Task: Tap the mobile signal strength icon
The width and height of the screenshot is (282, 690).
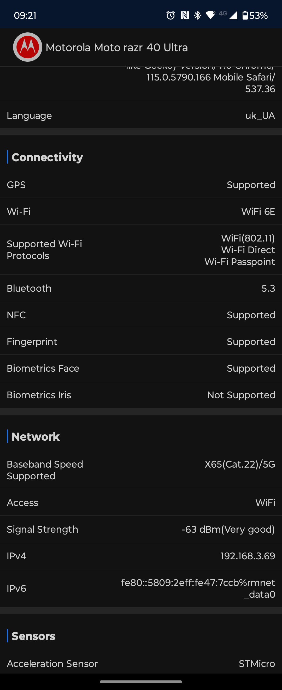Action: tap(233, 15)
